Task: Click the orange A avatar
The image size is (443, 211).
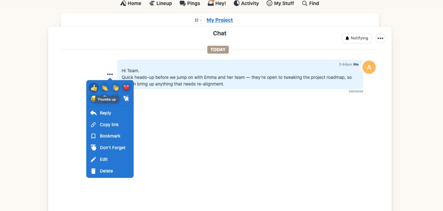Action: [369, 67]
